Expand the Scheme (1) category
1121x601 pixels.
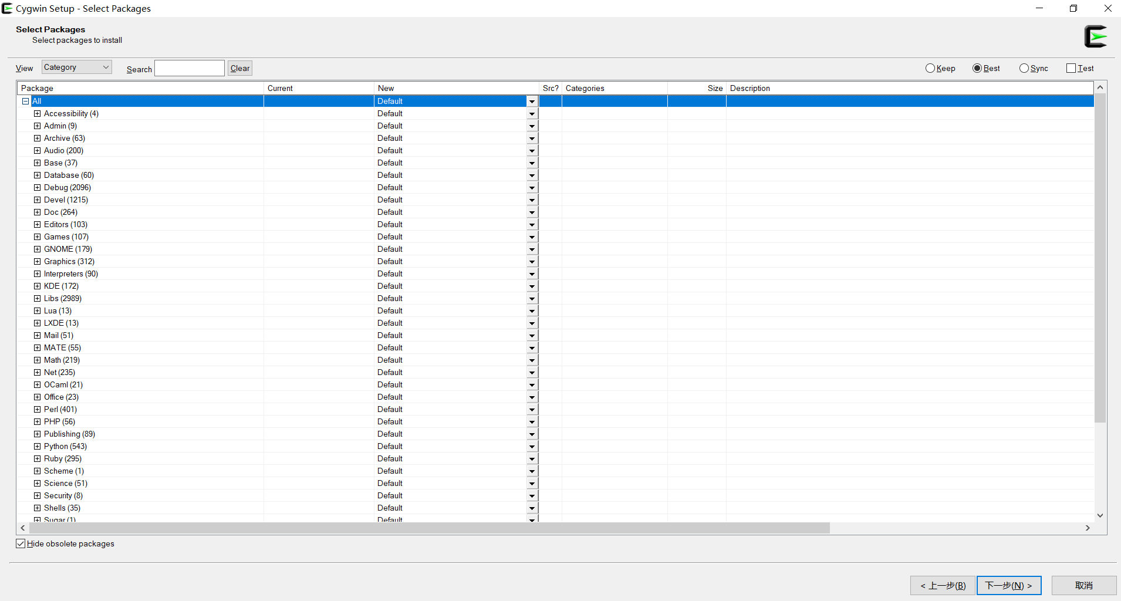pyautogui.click(x=38, y=471)
